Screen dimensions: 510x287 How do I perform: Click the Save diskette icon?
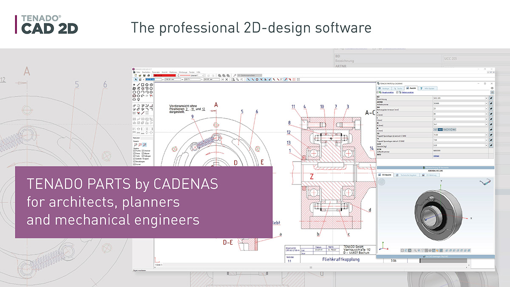click(144, 75)
